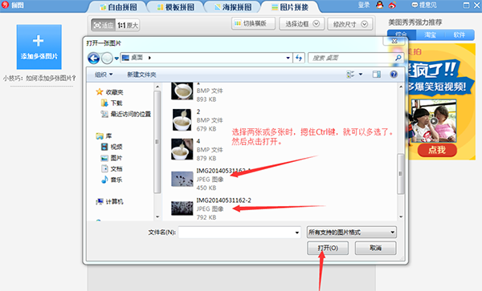Image resolution: width=482 pixels, height=291 pixels.
Task: Open recent locations dropdown arrow
Action: coord(116,58)
